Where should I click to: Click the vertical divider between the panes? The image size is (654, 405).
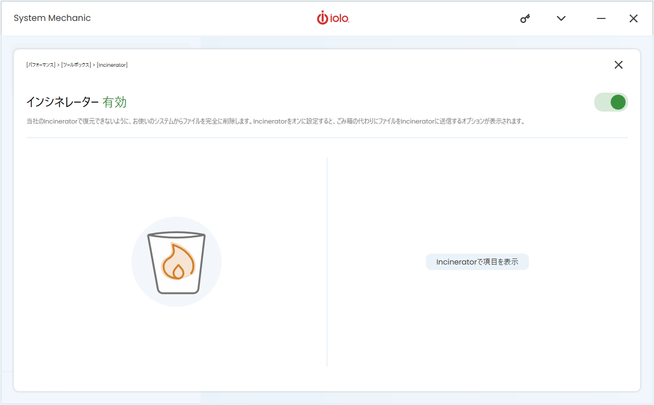coord(327,262)
